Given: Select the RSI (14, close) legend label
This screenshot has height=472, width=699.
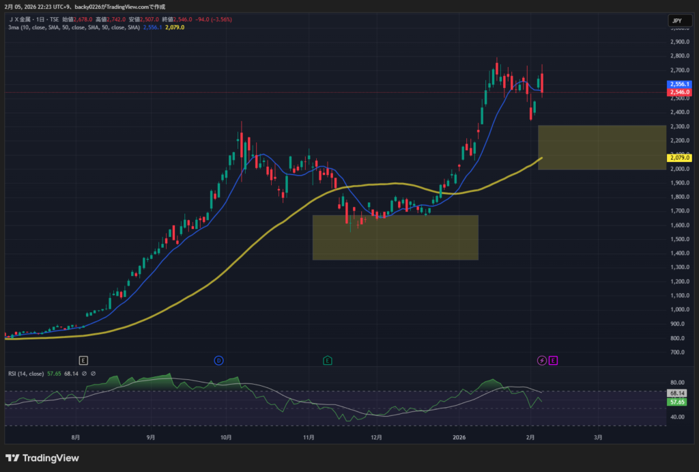Looking at the screenshot, I should point(26,374).
